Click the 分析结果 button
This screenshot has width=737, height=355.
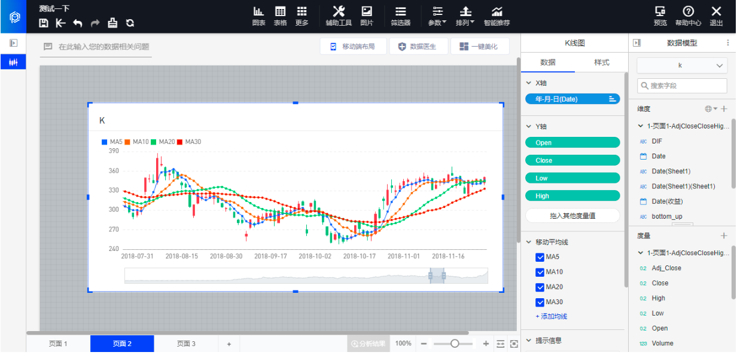(x=368, y=344)
